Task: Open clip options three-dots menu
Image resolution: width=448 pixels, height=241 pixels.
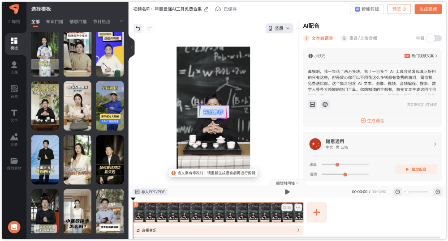Action: 298,207
